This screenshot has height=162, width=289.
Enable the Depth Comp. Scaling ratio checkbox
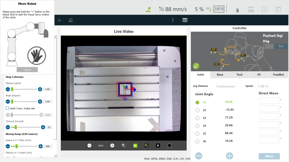7,108
